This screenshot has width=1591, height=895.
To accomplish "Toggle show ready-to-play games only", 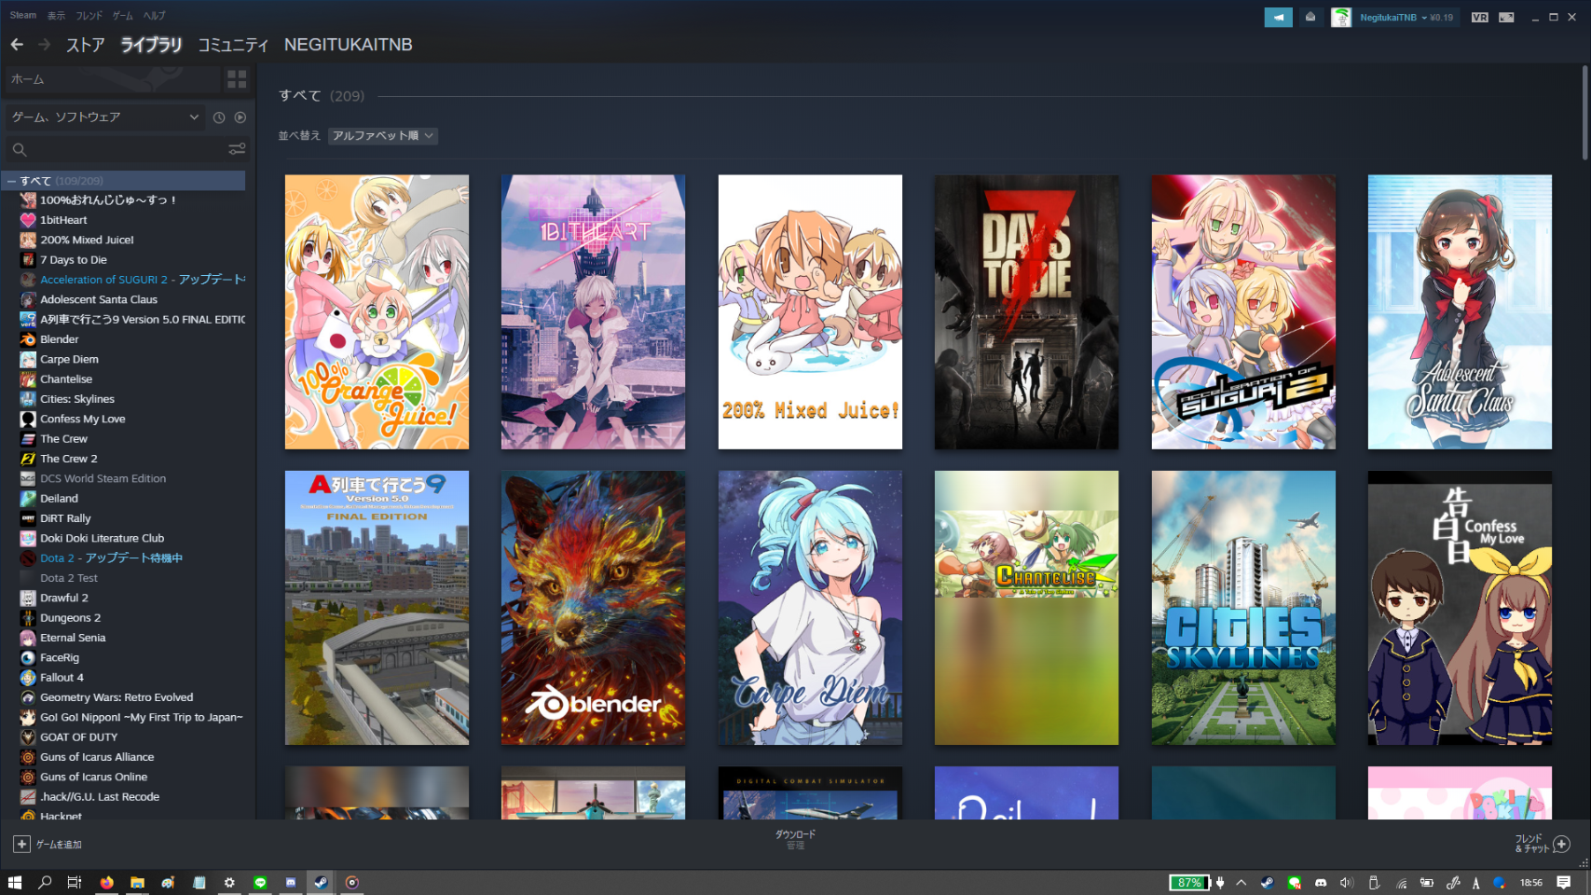I will pyautogui.click(x=240, y=117).
